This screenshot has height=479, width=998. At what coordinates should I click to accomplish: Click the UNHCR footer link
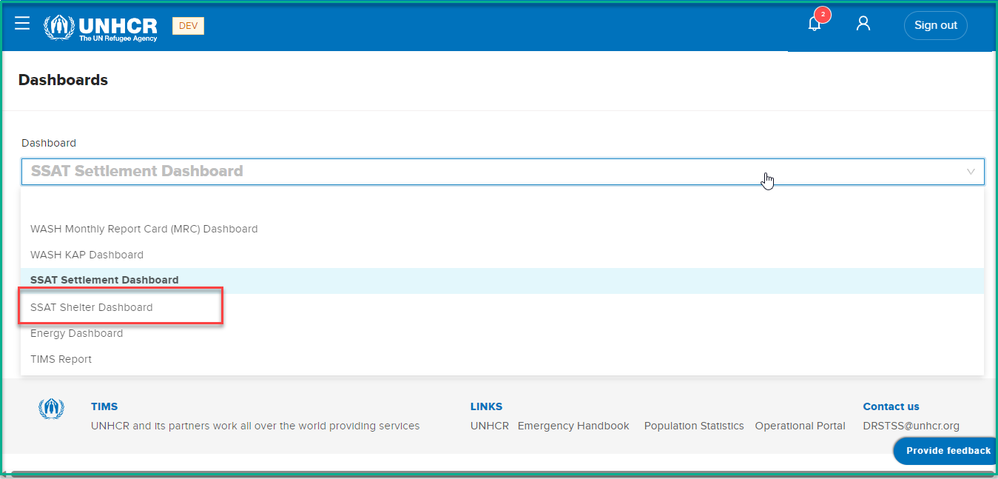(489, 426)
